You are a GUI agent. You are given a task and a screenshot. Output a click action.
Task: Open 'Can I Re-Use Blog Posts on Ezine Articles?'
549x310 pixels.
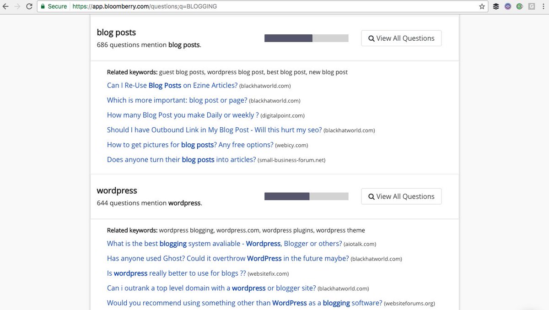pos(172,86)
